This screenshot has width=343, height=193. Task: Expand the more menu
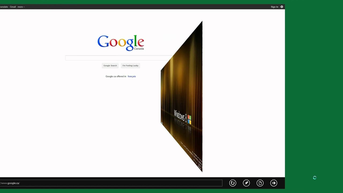21,7
